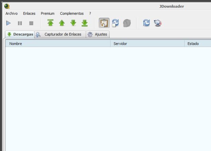Click the reconnect blue arrows icon
Screen dimensions: 211x151
[146, 23]
